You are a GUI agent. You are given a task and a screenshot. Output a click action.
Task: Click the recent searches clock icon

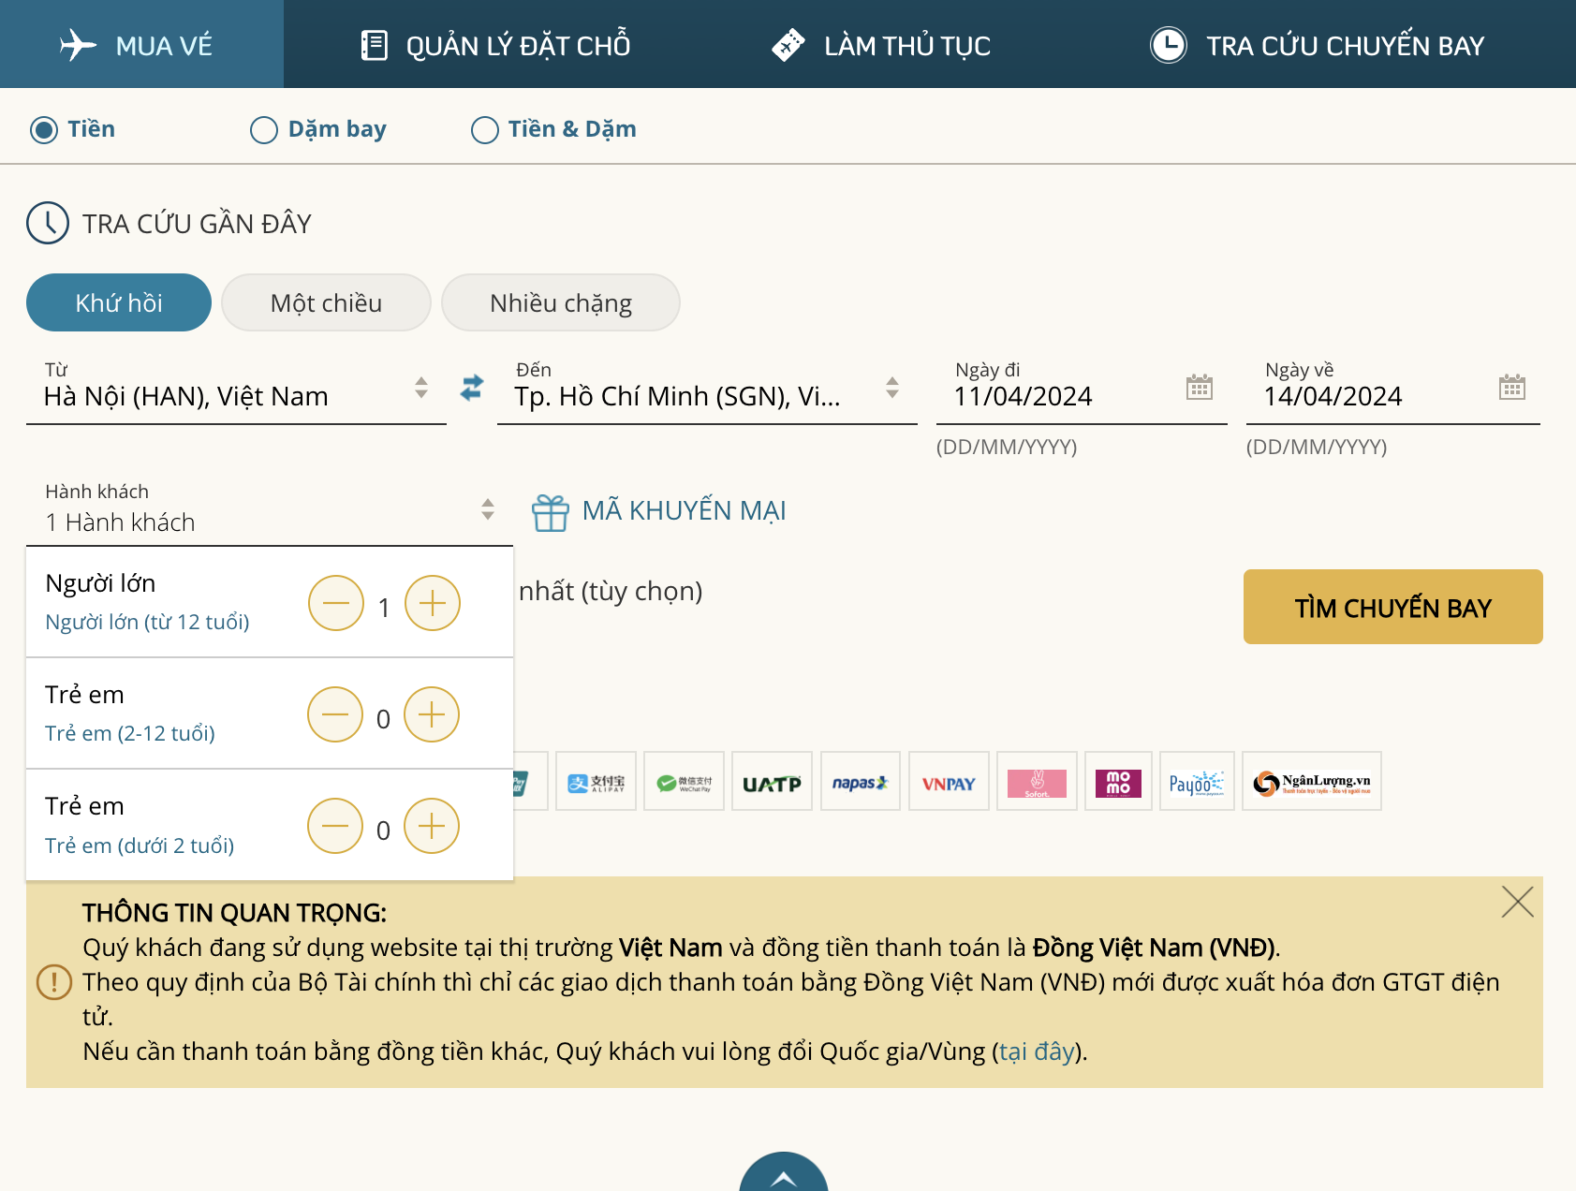pyautogui.click(x=48, y=223)
